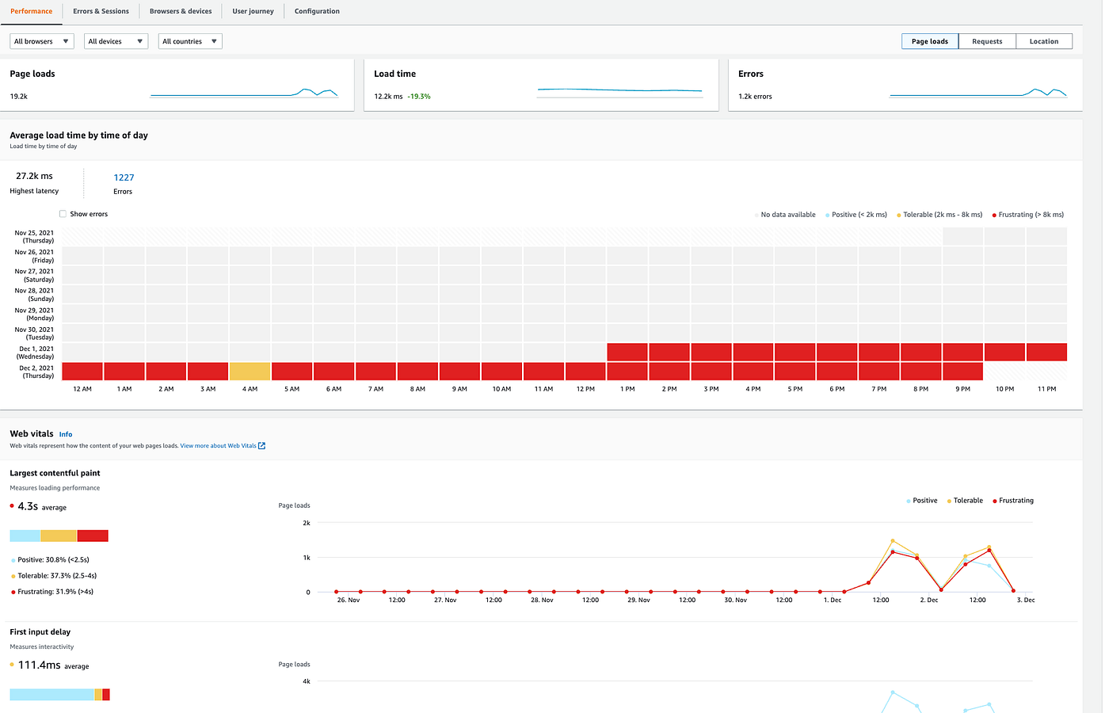Click the Tolerable legend dot in the LCP chart
Screen dimensions: 1109x713
(948, 500)
